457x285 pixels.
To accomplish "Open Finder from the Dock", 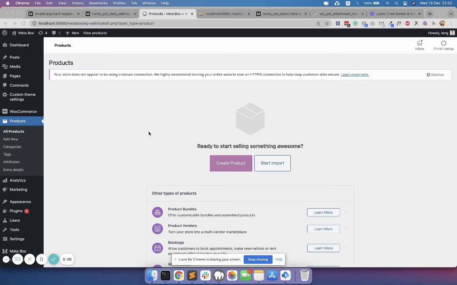I will coord(152,275).
